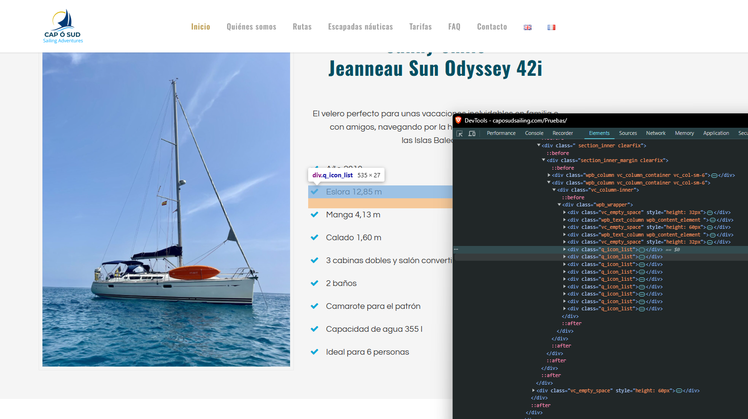Click the checkmark icon beside 2 baños
The height and width of the screenshot is (419, 748).
pos(314,283)
